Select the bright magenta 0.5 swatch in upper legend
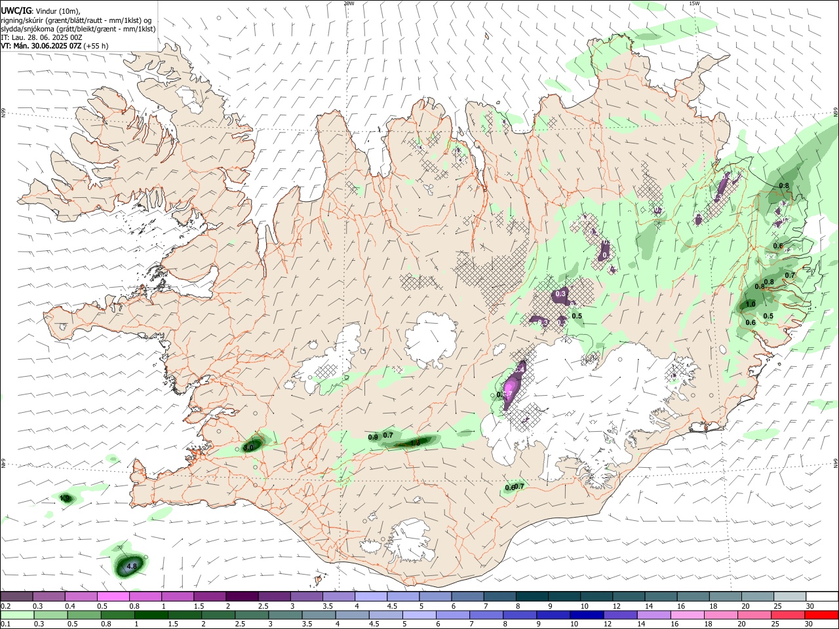 click(x=113, y=597)
